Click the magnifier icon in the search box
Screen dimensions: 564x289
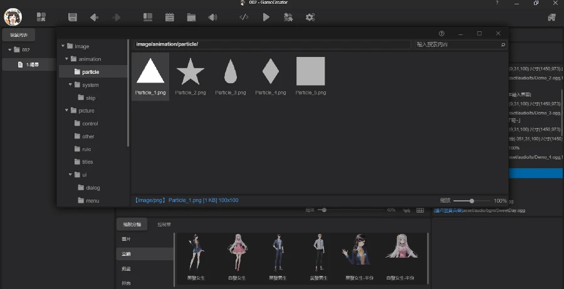[x=503, y=45]
